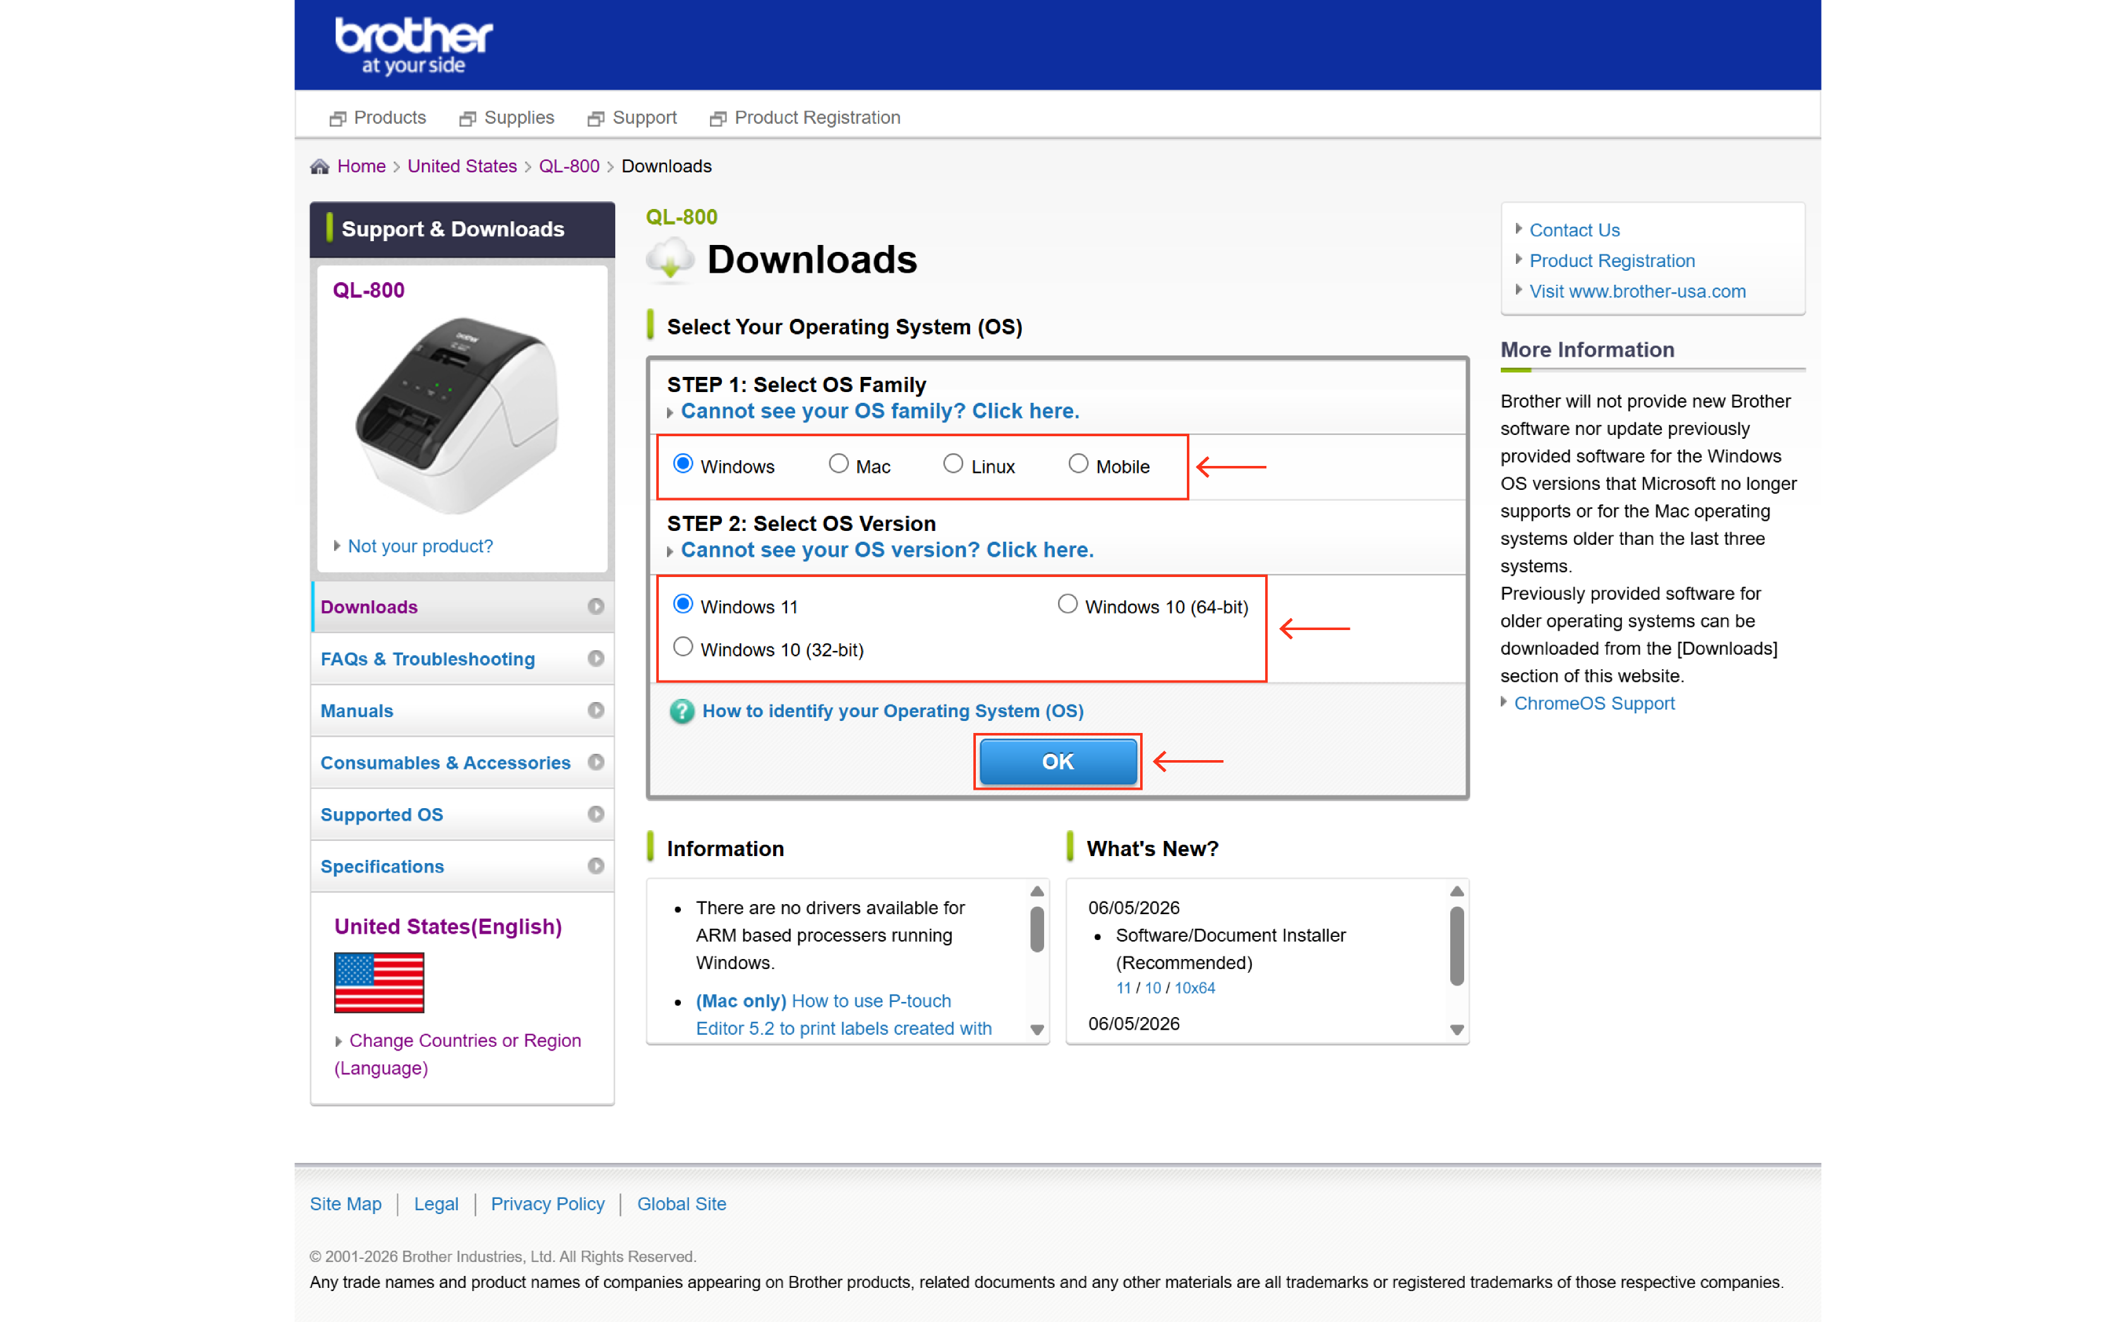Click the What's New scrollbar down arrow

pyautogui.click(x=1457, y=1030)
